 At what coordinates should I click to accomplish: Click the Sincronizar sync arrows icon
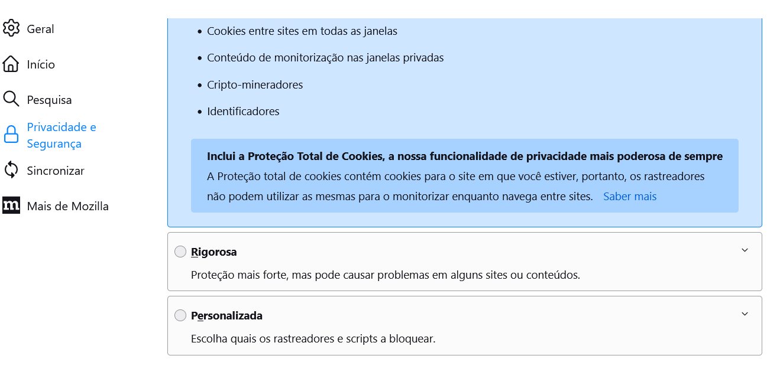tap(11, 170)
